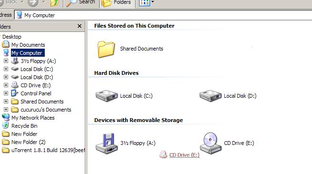Select New Folder in folder tree
Image resolution: width=312 pixels, height=174 pixels.
(x=24, y=134)
